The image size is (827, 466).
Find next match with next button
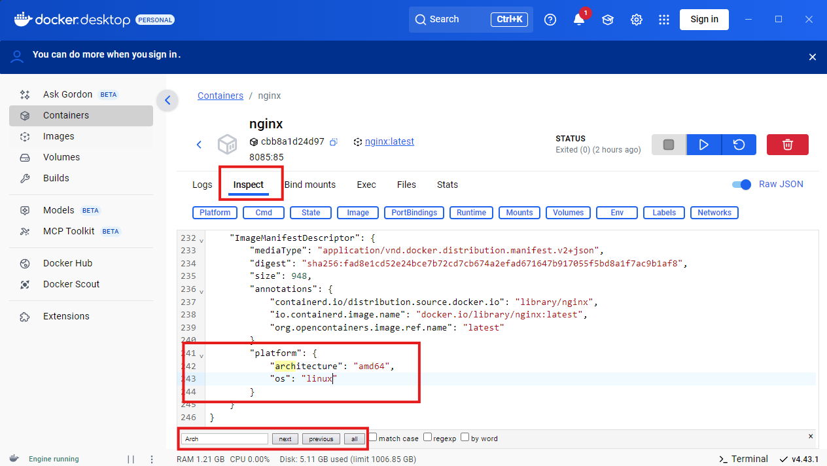click(x=285, y=439)
